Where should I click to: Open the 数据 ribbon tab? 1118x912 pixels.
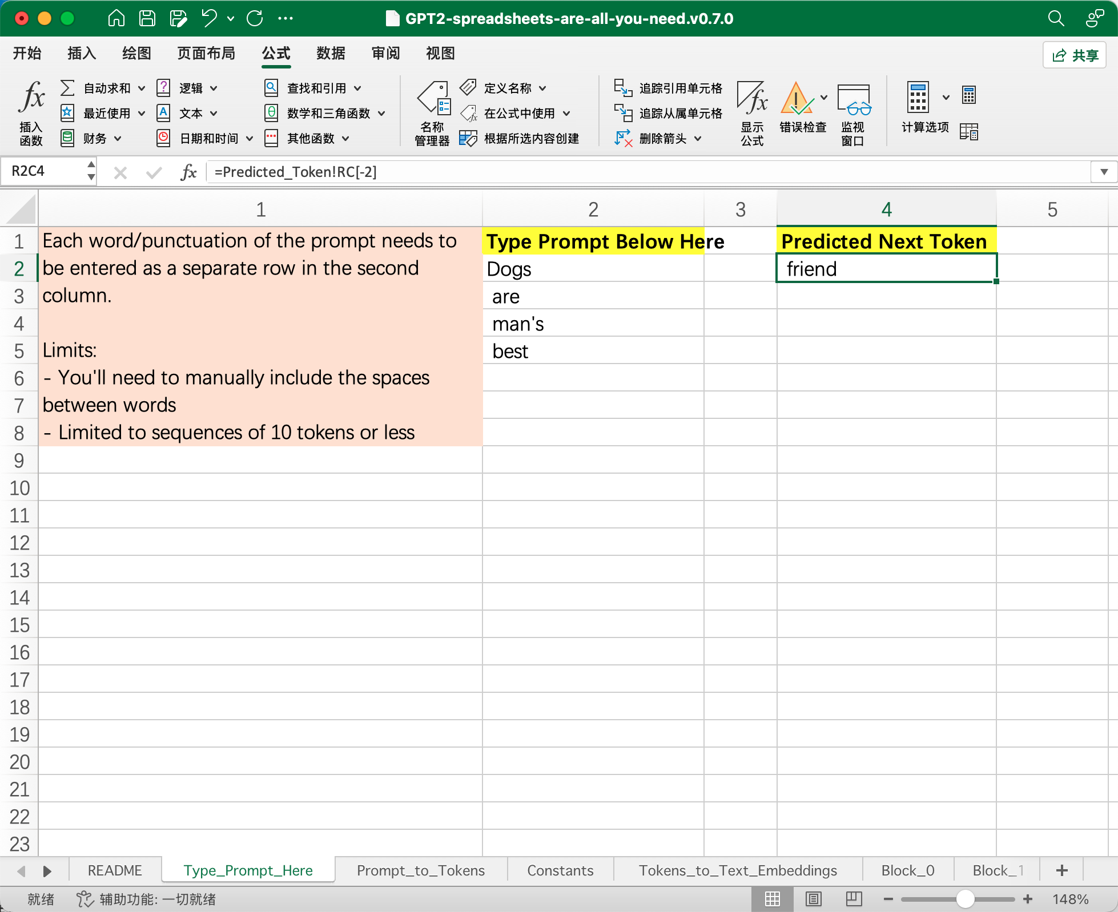click(331, 54)
